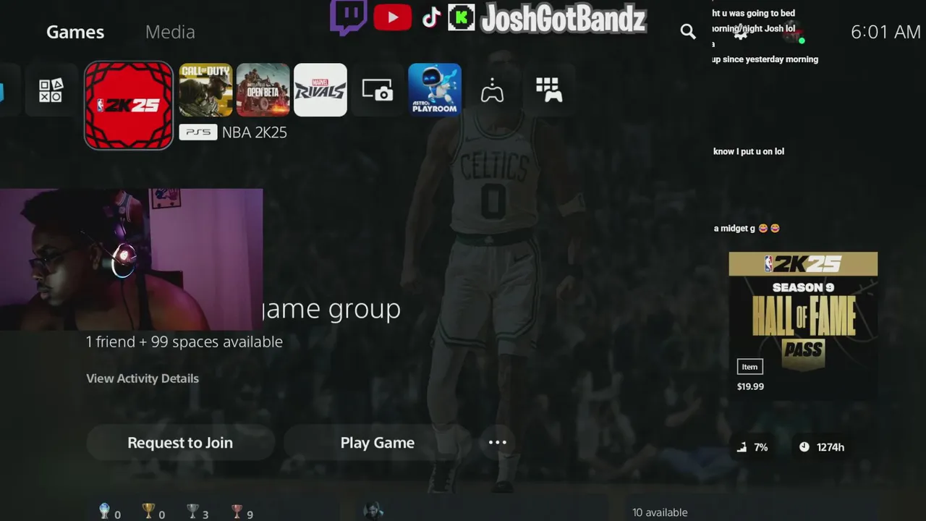This screenshot has height=521, width=926.
Task: Click the Twitch logo in overlay
Action: (x=348, y=17)
